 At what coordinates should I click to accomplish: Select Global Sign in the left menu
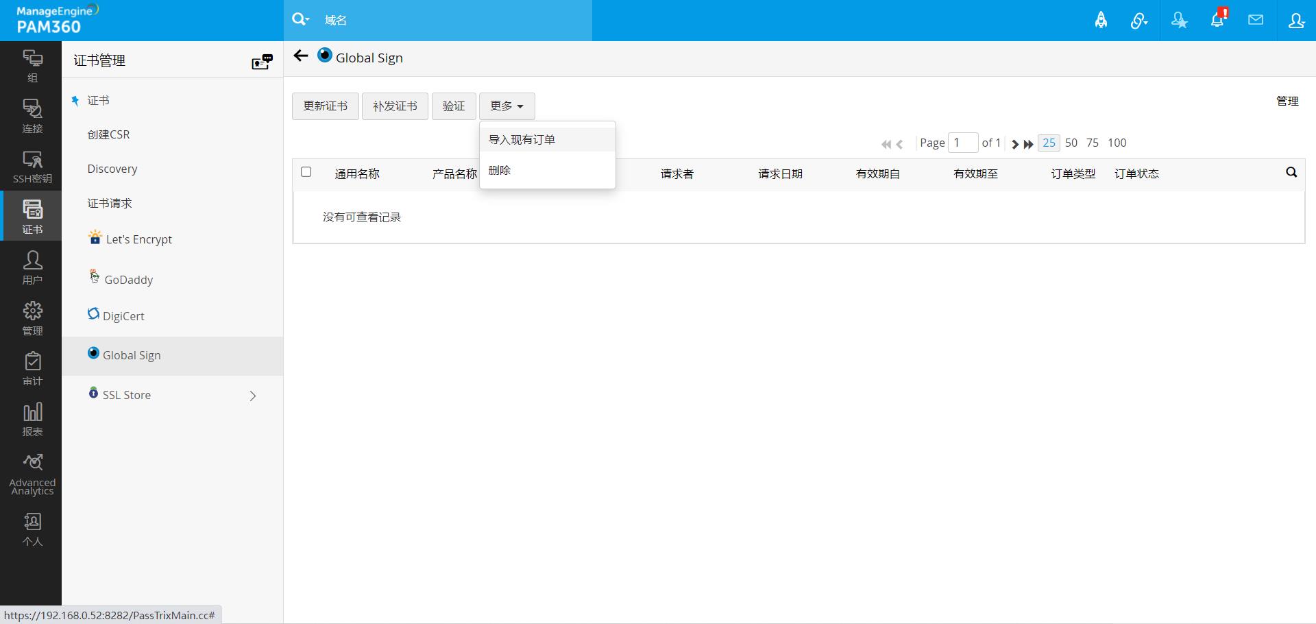point(172,356)
